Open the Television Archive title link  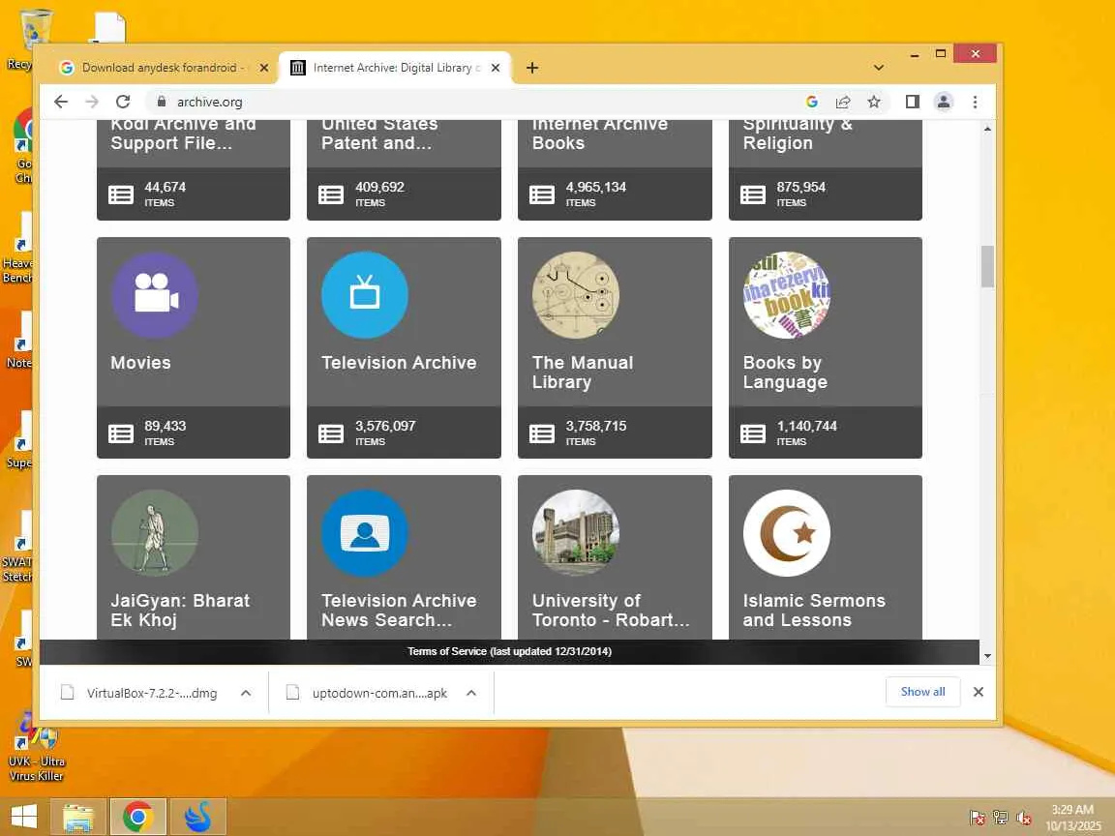coord(399,363)
